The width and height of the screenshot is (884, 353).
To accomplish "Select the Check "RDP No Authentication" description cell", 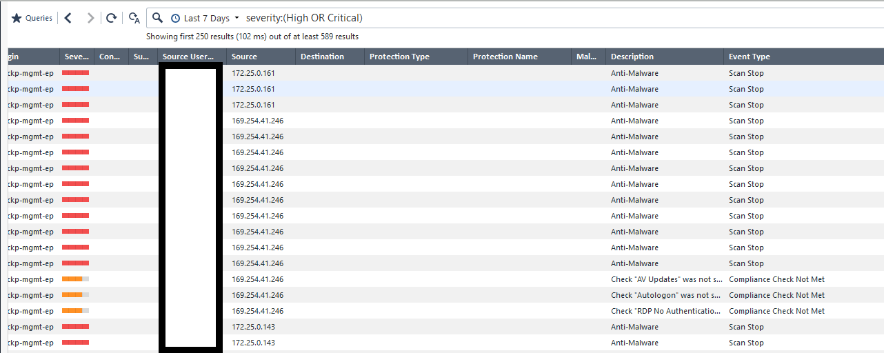I will pyautogui.click(x=667, y=311).
